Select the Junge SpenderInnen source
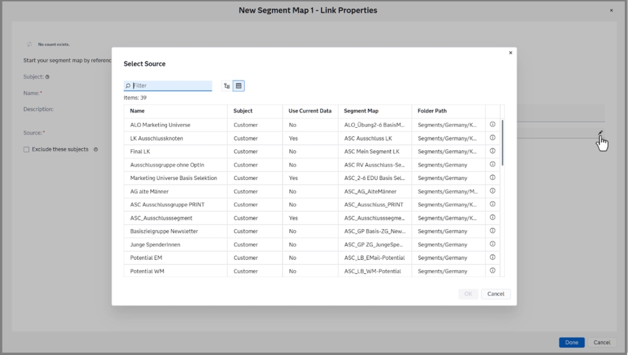Screen dimensions: 628x355 [x=312, y=244]
